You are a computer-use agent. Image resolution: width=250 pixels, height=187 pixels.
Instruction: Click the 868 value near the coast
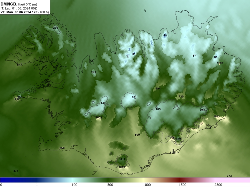62,148
